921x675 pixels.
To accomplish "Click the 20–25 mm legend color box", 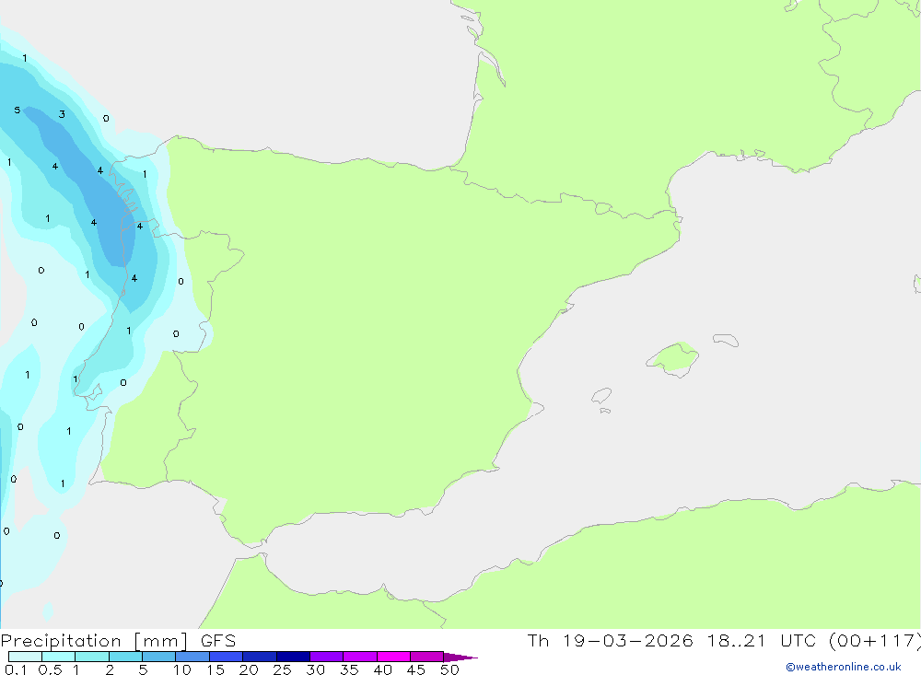I will [260, 657].
